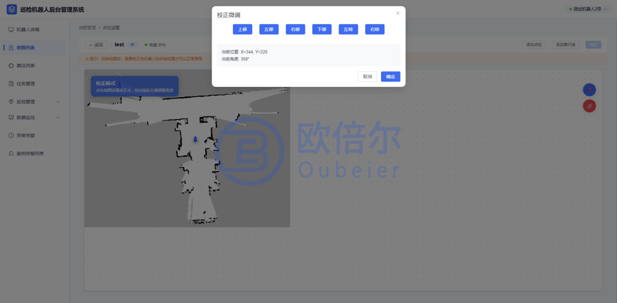Click the monitor icon beside 机器人详情
Screen dimensions: 617x303
click(x=11, y=30)
